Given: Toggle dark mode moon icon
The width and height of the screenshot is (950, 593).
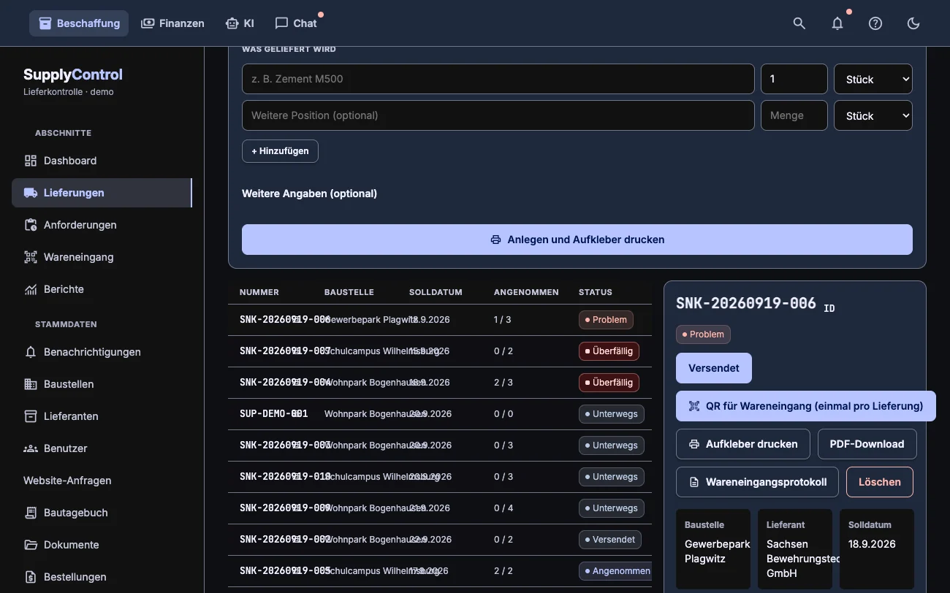Looking at the screenshot, I should tap(913, 23).
